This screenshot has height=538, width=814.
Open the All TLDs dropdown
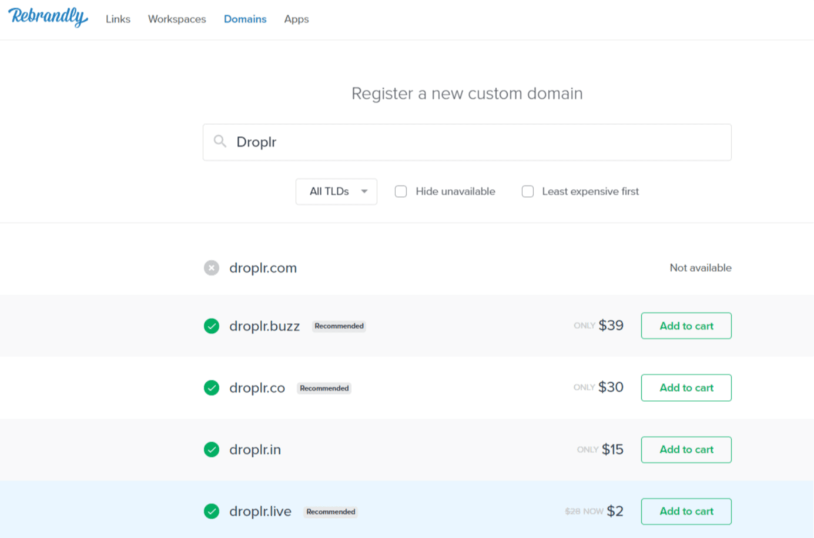[336, 192]
